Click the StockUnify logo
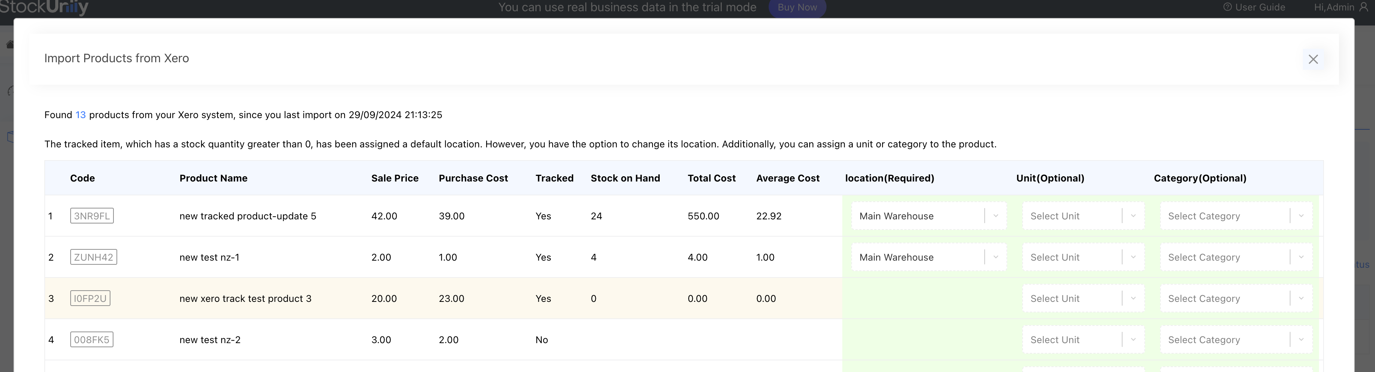This screenshot has width=1375, height=372. click(44, 7)
